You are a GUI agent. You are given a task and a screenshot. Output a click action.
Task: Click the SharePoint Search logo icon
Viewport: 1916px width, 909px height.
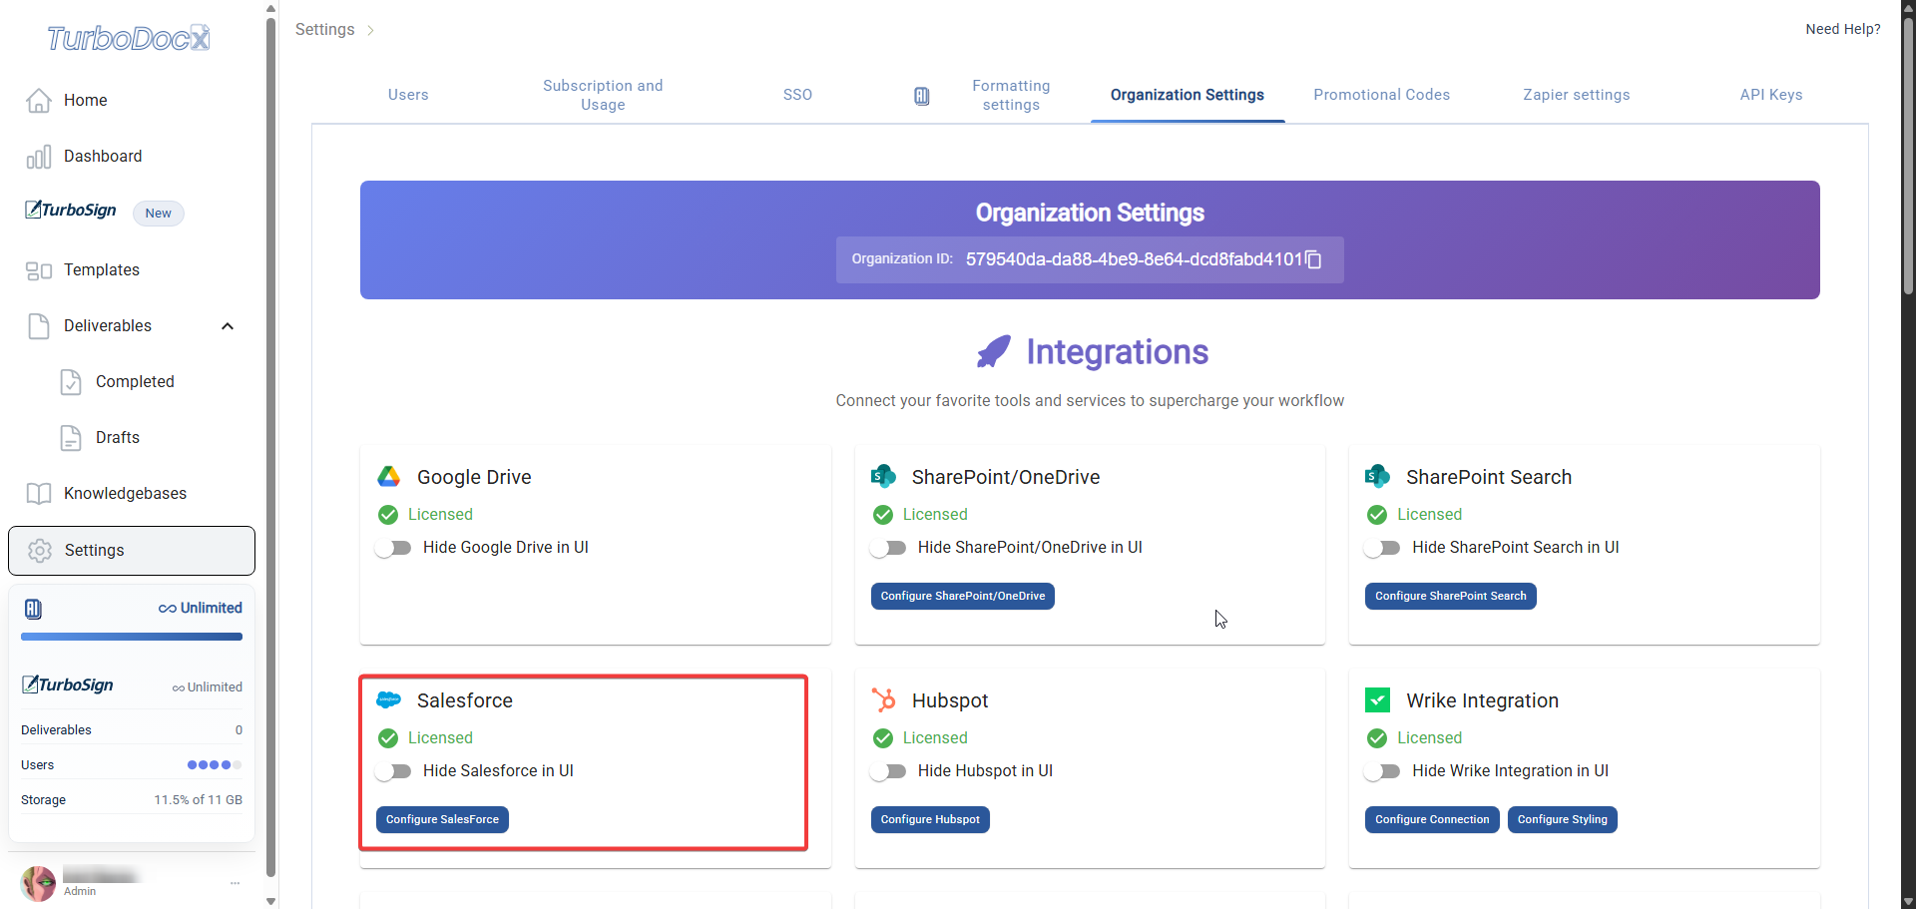click(x=1377, y=477)
